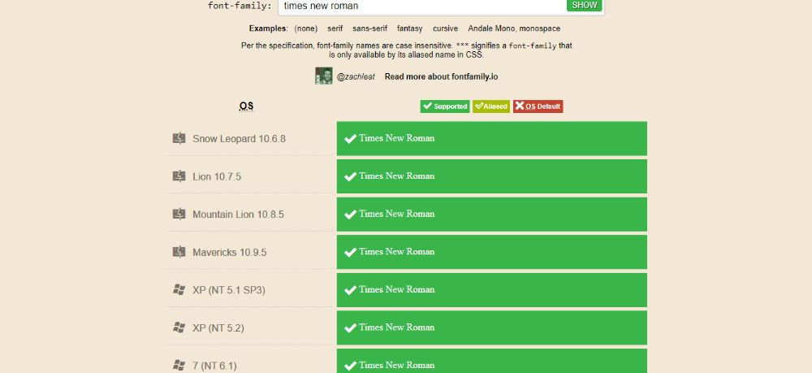Select the serif example

click(335, 28)
